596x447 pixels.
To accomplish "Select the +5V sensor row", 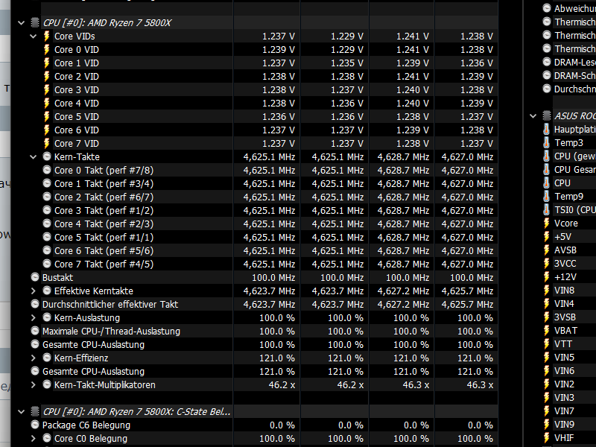I will (x=568, y=237).
